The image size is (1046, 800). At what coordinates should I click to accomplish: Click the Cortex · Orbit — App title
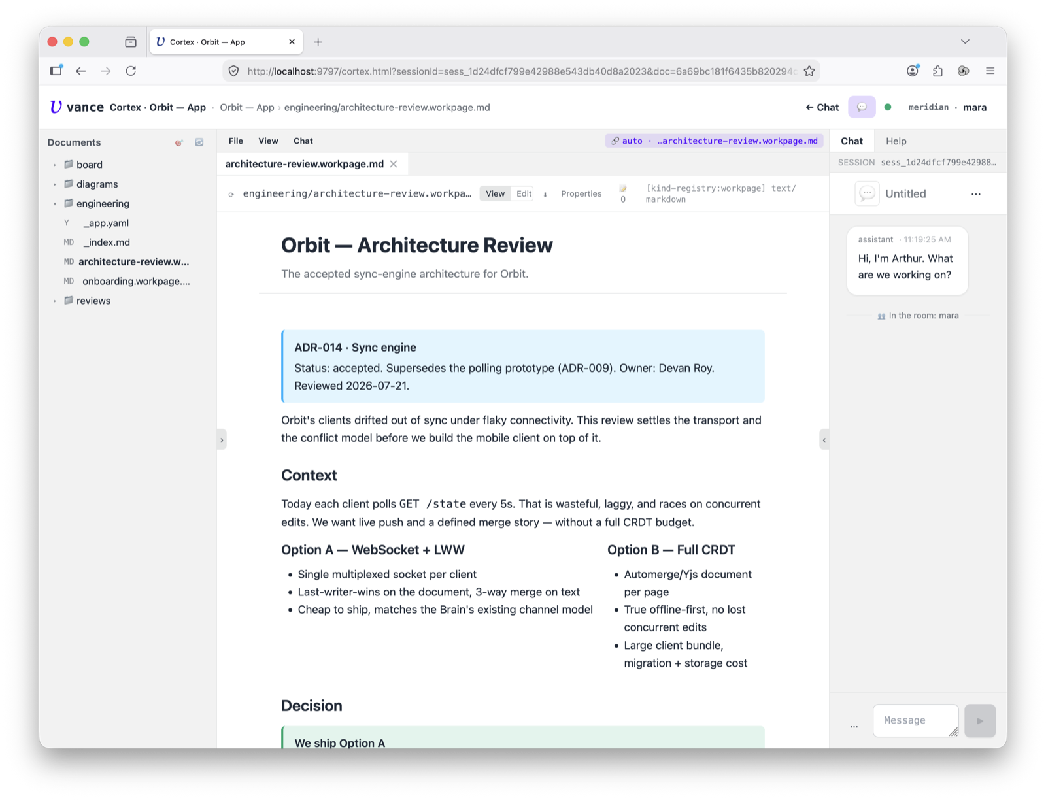158,107
